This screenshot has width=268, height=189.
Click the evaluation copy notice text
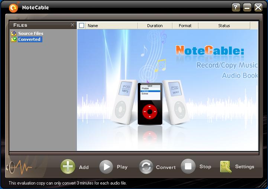(x=68, y=183)
